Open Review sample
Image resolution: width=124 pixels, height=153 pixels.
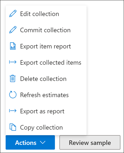click(90, 142)
